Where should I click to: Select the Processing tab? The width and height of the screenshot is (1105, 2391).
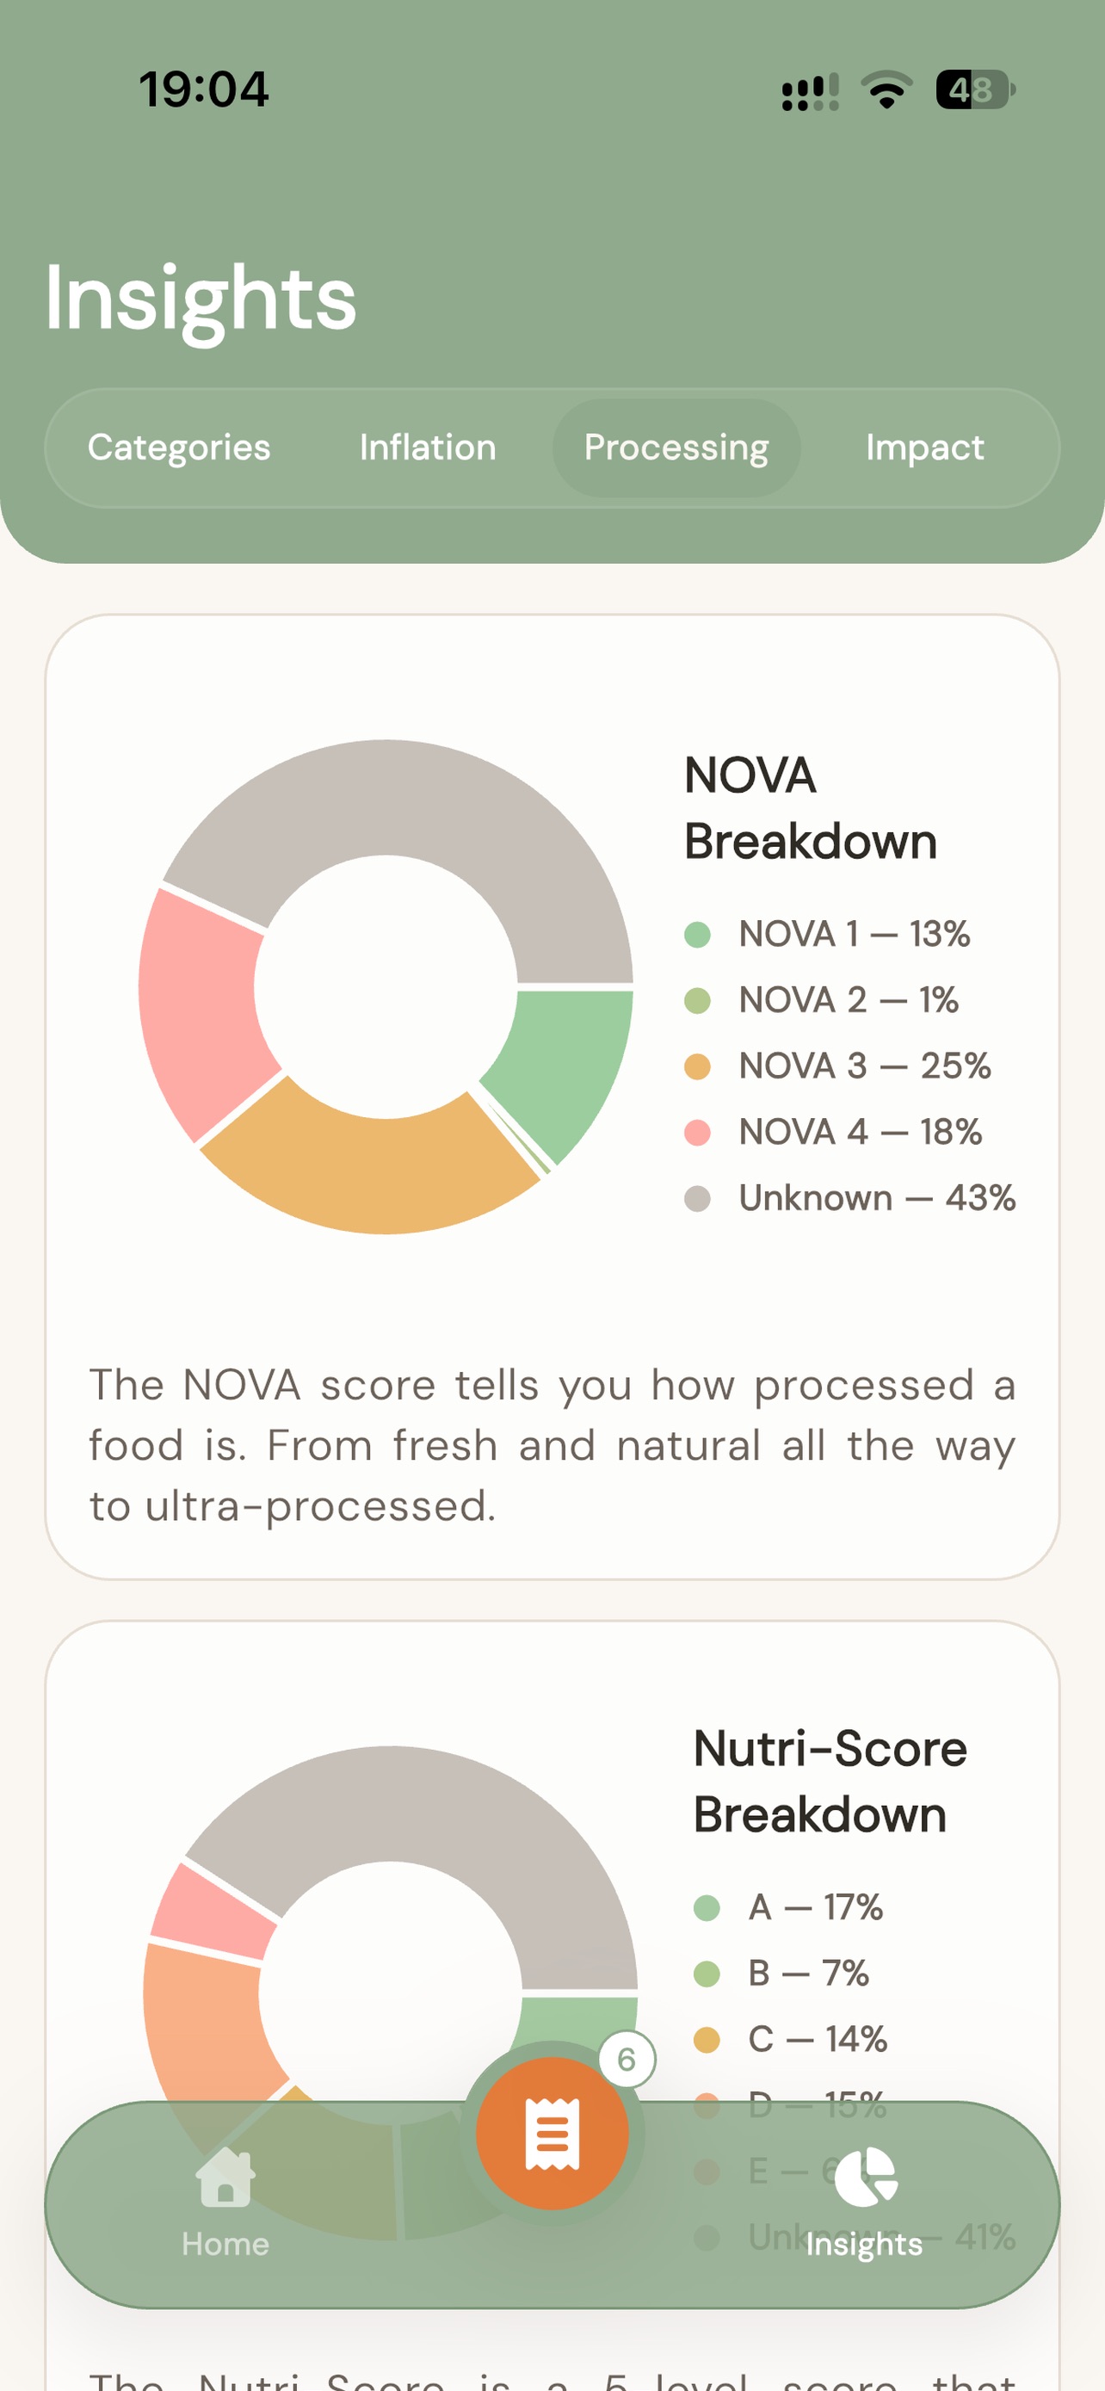tap(676, 448)
